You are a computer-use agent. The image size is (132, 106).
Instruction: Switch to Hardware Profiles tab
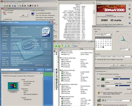click(x=22, y=76)
